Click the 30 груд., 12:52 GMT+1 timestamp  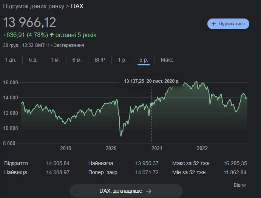pyautogui.click(x=26, y=45)
